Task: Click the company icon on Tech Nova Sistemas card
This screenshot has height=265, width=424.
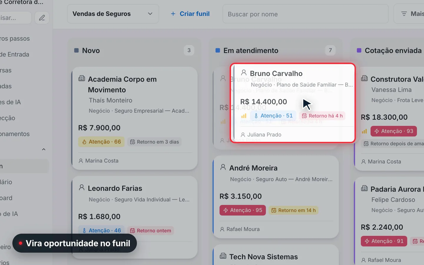Action: pos(223,256)
